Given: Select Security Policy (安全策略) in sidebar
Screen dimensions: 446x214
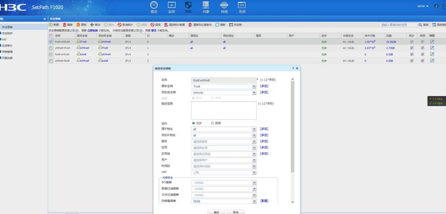Looking at the screenshot, I should point(8,27).
